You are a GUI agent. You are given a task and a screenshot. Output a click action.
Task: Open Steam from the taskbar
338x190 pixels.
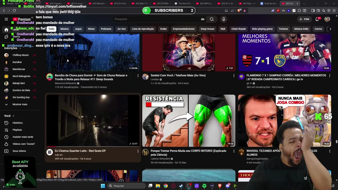coord(181,186)
